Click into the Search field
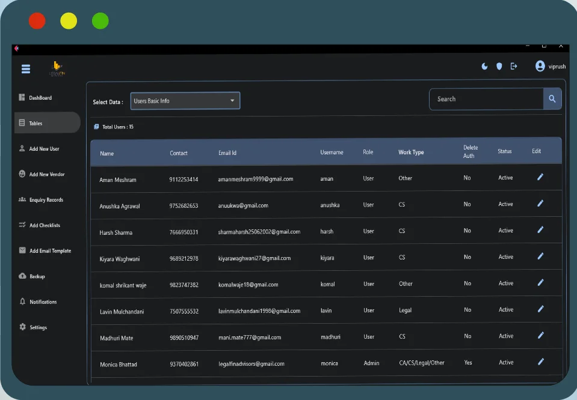Viewport: 577px width, 400px height. pyautogui.click(x=486, y=99)
